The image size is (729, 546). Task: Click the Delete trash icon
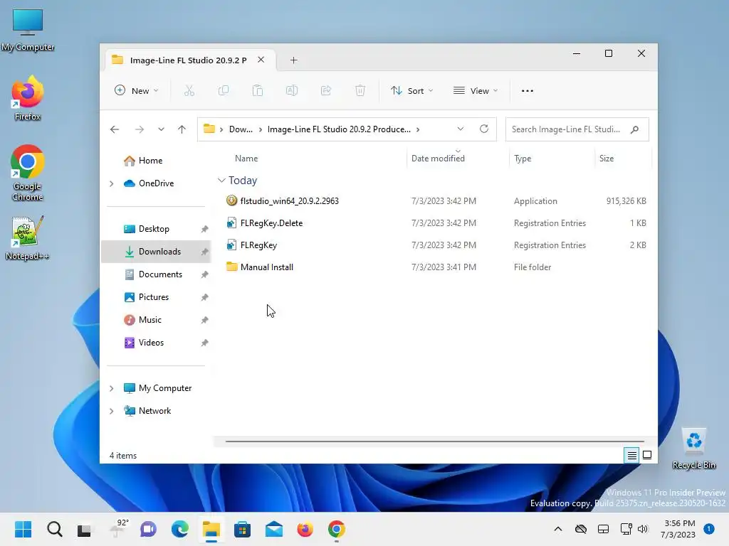360,90
